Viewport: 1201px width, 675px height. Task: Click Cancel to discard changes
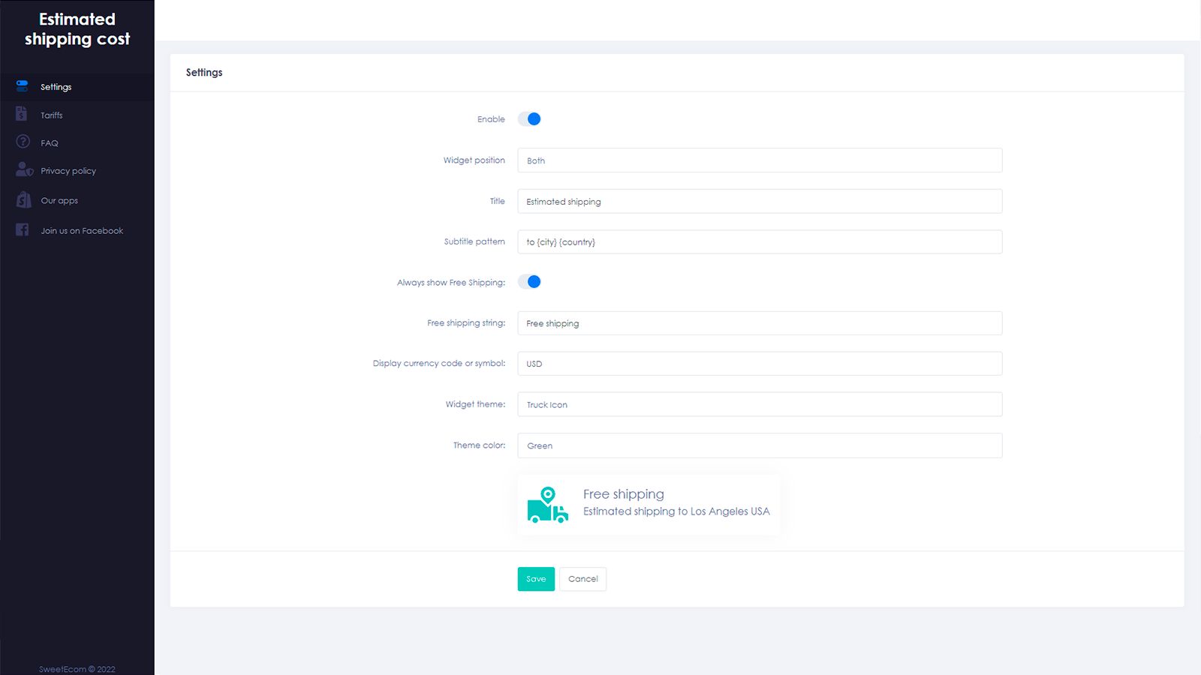(582, 579)
